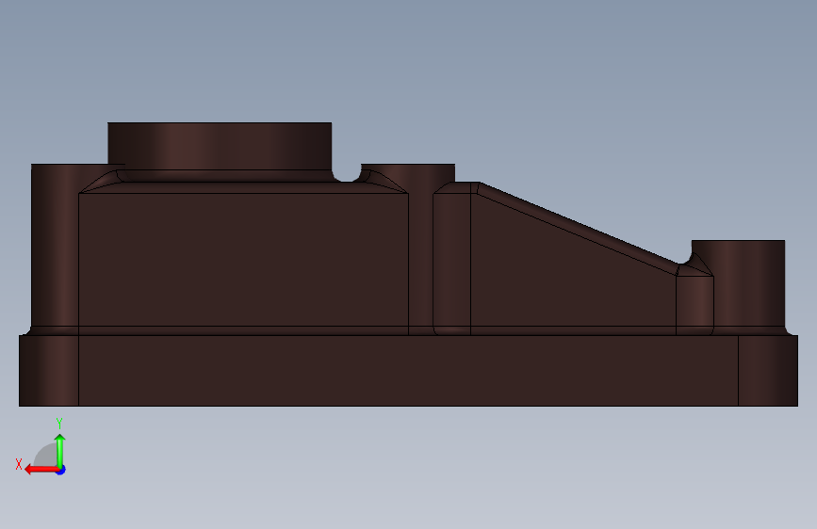Viewport: 817px width, 529px height.
Task: Click the blue Z axis dot of triad
Action: pos(61,470)
